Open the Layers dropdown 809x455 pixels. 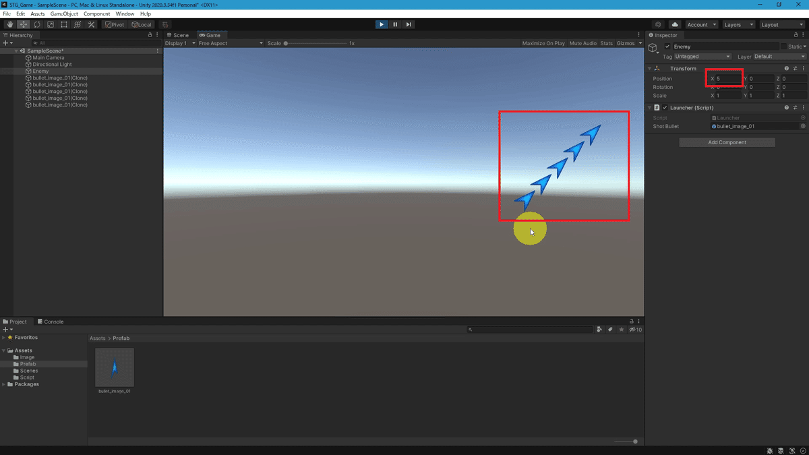tap(738, 25)
